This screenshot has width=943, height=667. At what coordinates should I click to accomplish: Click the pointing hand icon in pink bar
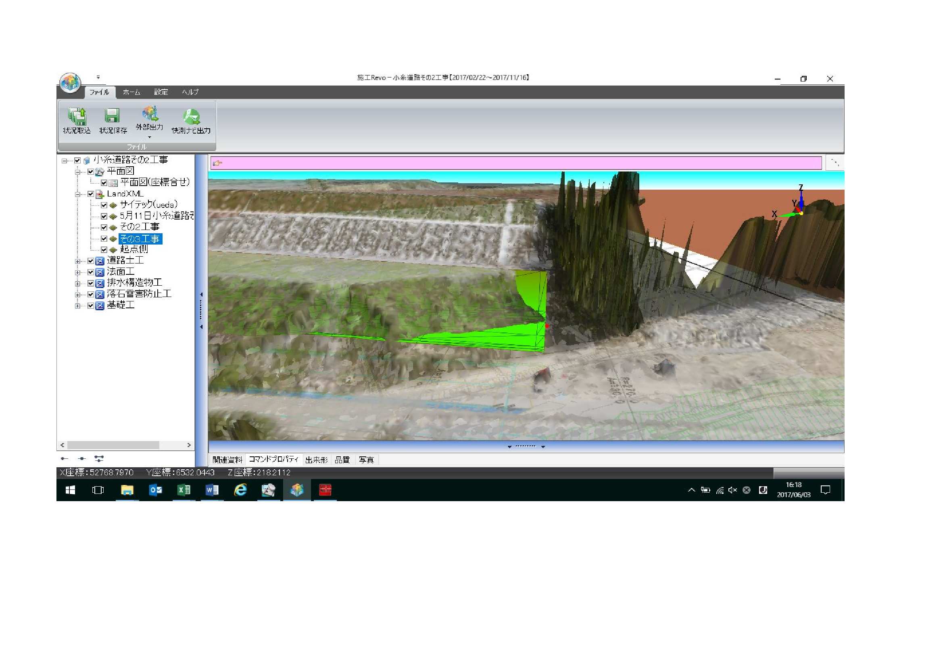(218, 163)
